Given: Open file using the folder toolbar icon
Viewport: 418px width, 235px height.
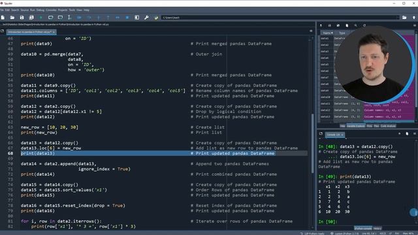Looking at the screenshot, I should 12,18.
